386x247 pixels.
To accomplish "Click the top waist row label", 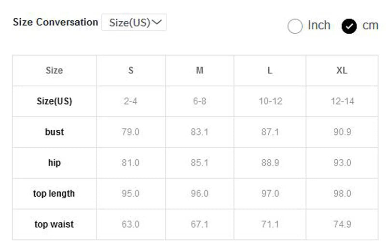I will tap(54, 225).
